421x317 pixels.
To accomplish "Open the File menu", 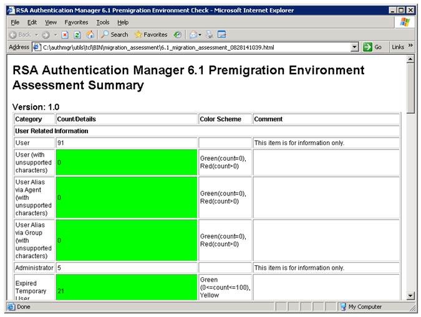I will [15, 22].
